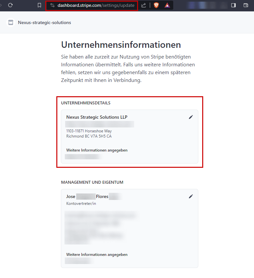Screen dimensions: 254x278
Task: Click the share page icon
Action: [x=144, y=5]
